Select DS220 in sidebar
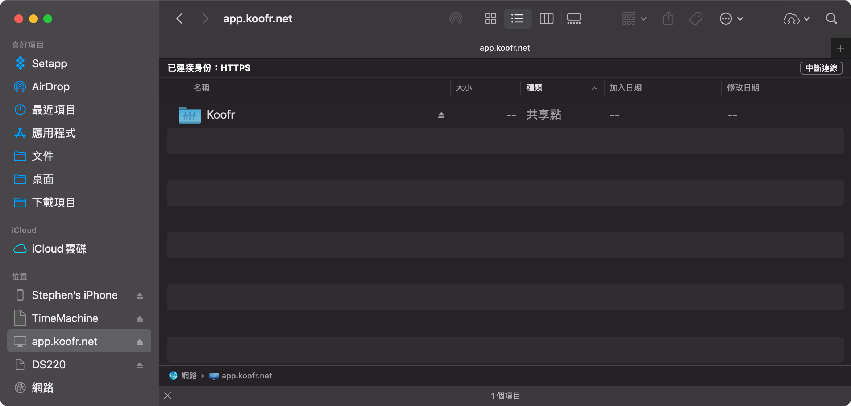Image resolution: width=851 pixels, height=406 pixels. pyautogui.click(x=49, y=364)
